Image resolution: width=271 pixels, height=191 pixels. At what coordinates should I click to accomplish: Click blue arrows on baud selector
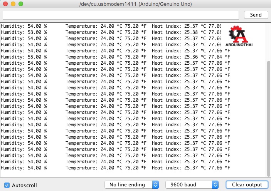pyautogui.click(x=215, y=185)
